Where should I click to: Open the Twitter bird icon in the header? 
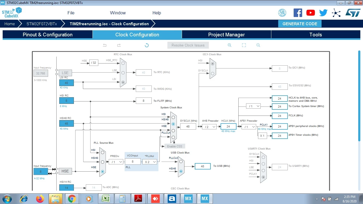pos(323,13)
